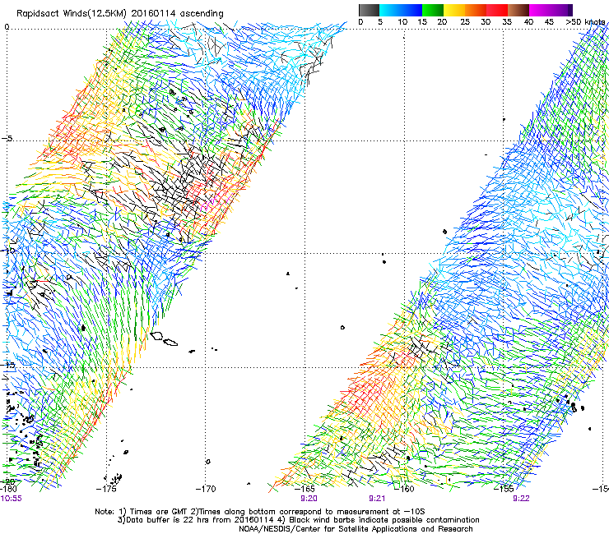Viewport: 609px width, 534px height.
Task: Click the 'Rapidsact Winds(12.5KM) 20160114 ascending' title
Action: (120, 14)
